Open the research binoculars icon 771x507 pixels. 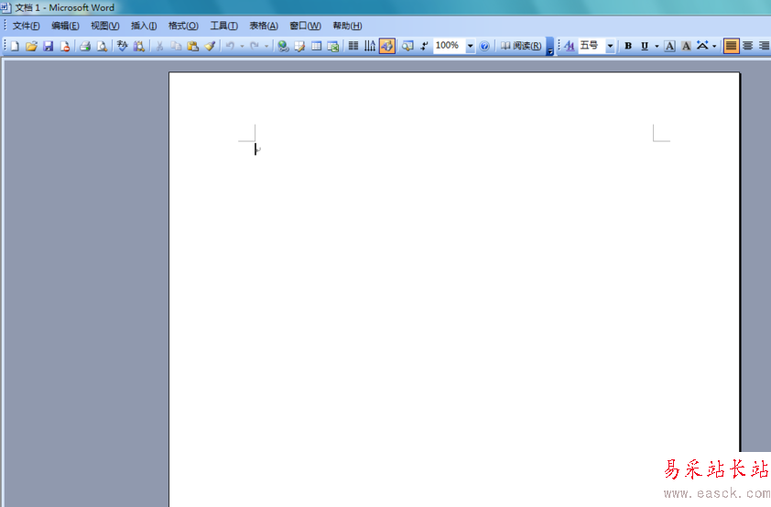coord(139,46)
